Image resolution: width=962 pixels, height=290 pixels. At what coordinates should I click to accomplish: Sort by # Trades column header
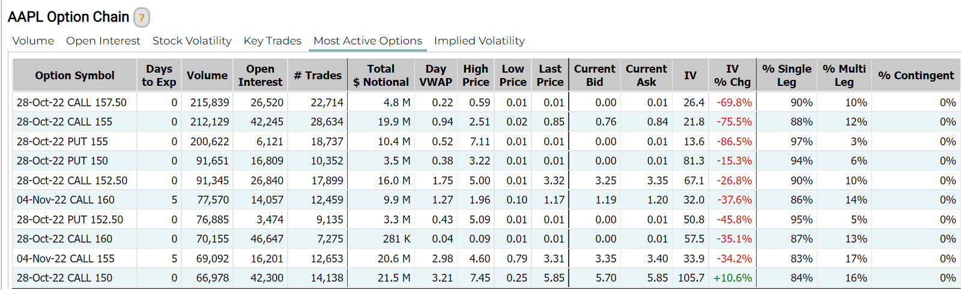(x=317, y=76)
